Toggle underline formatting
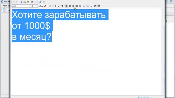 point(62,6)
